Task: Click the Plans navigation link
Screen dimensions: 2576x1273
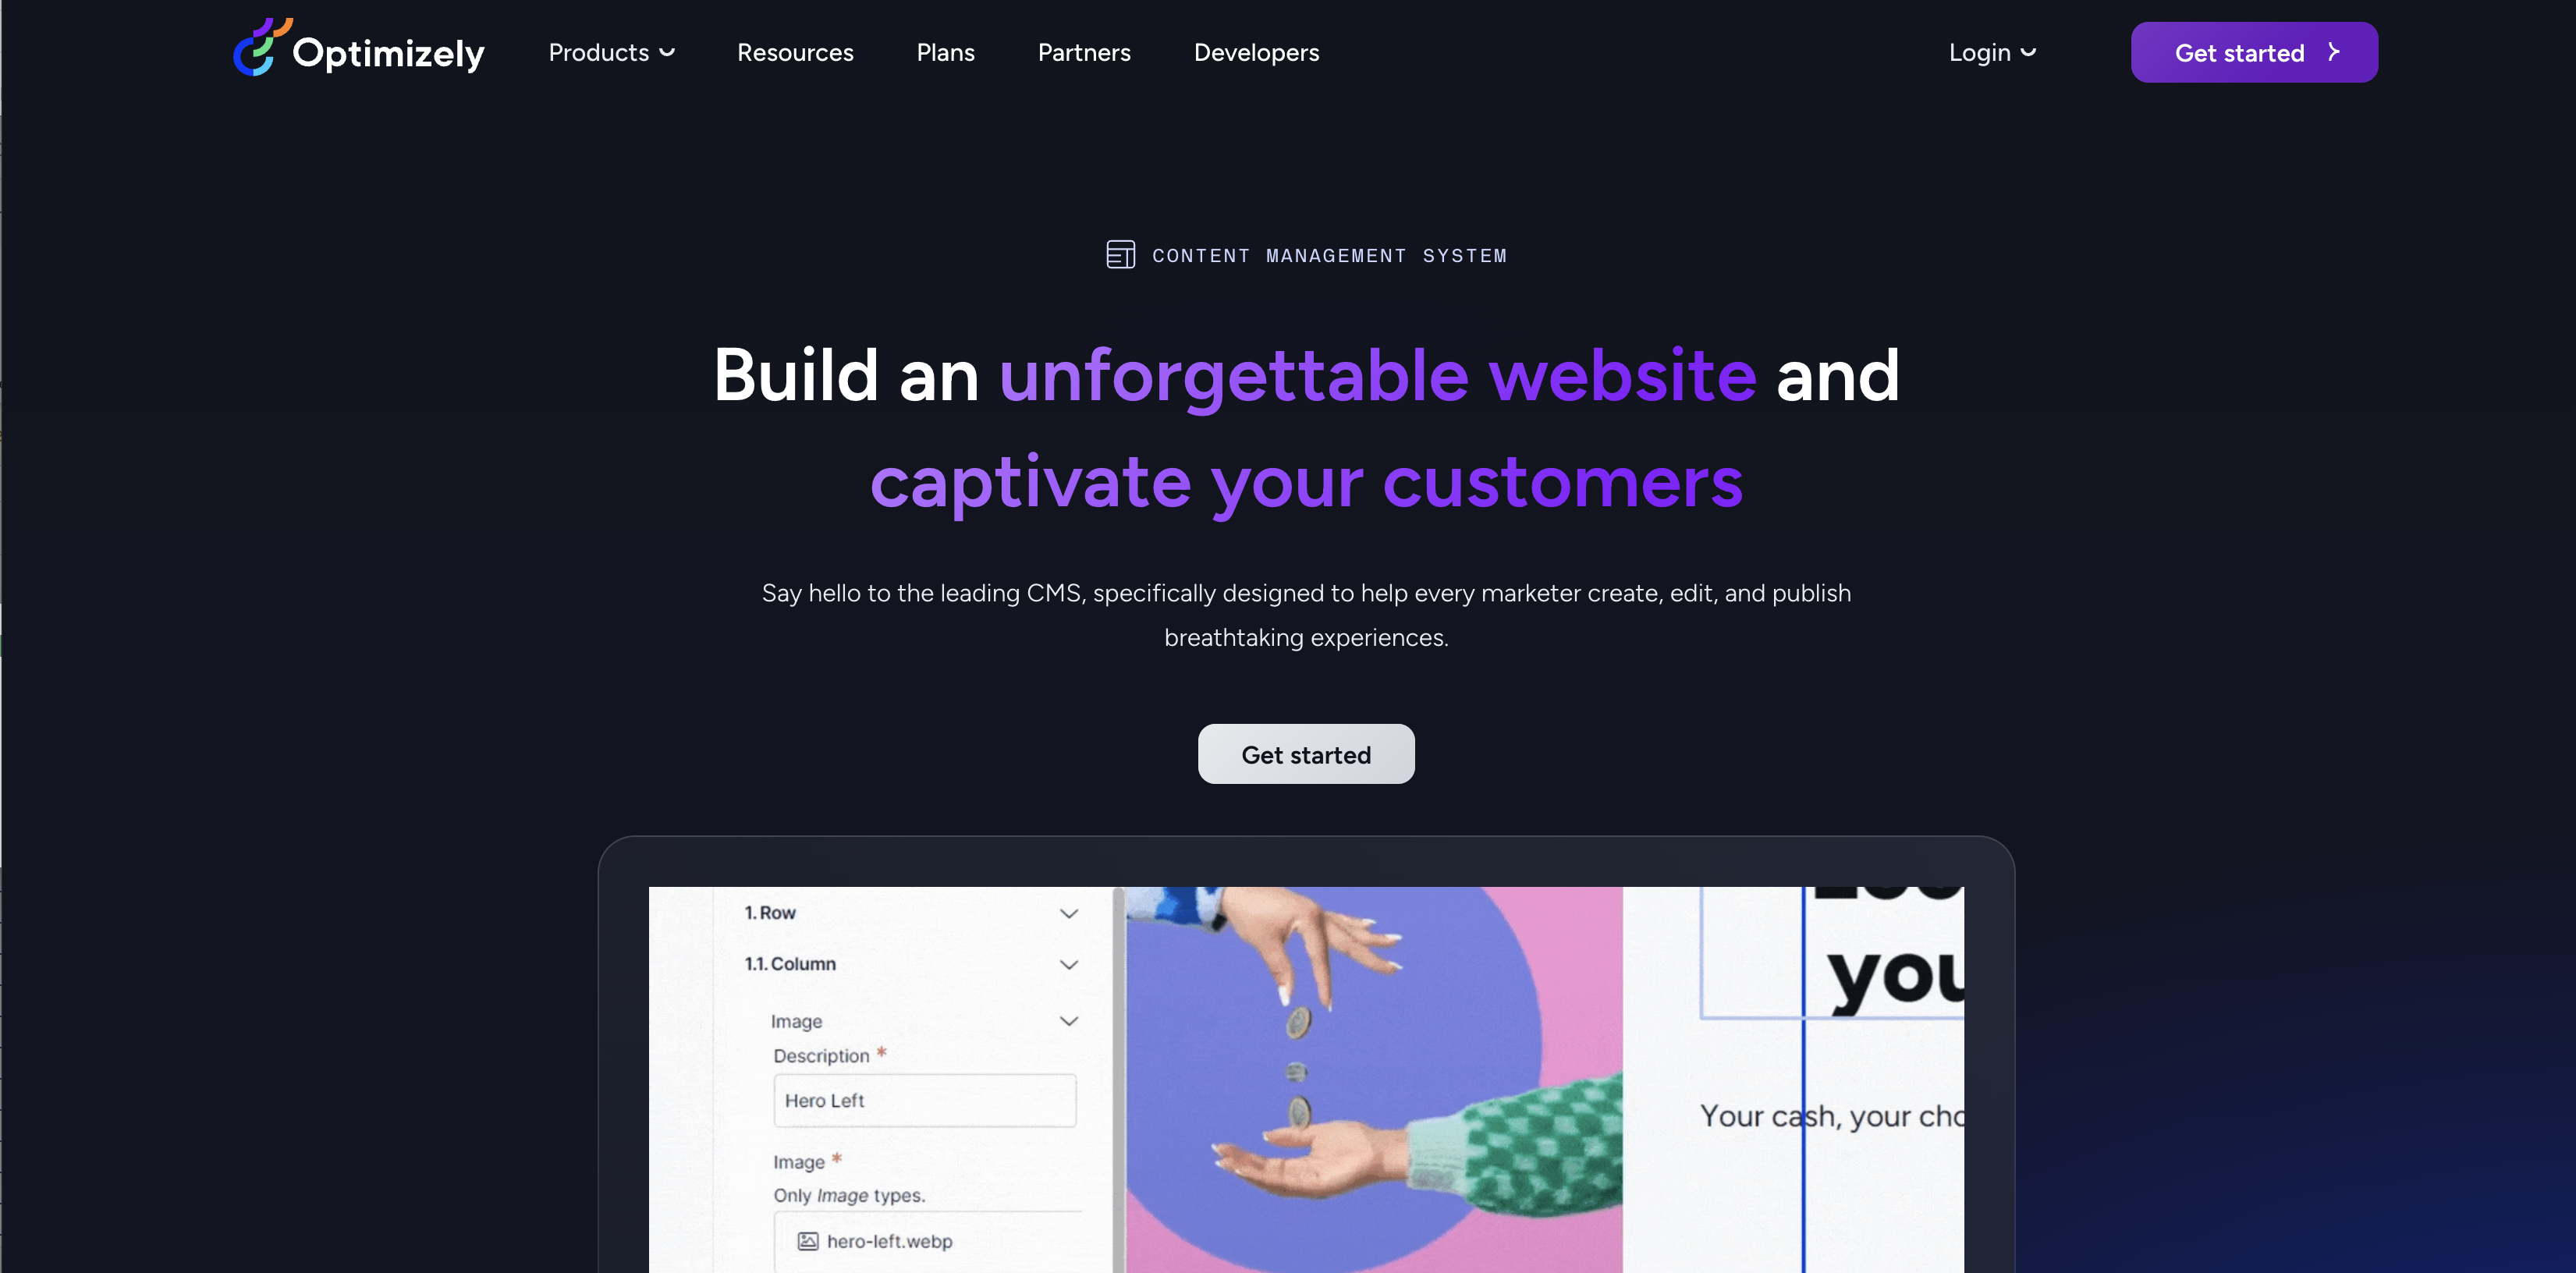Action: [946, 51]
